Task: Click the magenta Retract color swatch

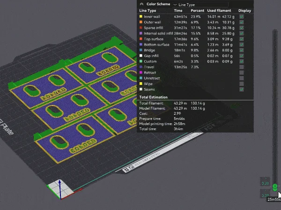Action: click(141, 72)
